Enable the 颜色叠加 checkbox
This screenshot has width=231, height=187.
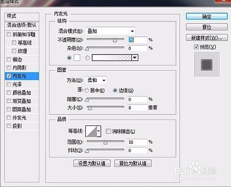point(9,93)
